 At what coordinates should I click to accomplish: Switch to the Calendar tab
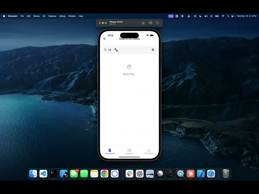tap(129, 151)
